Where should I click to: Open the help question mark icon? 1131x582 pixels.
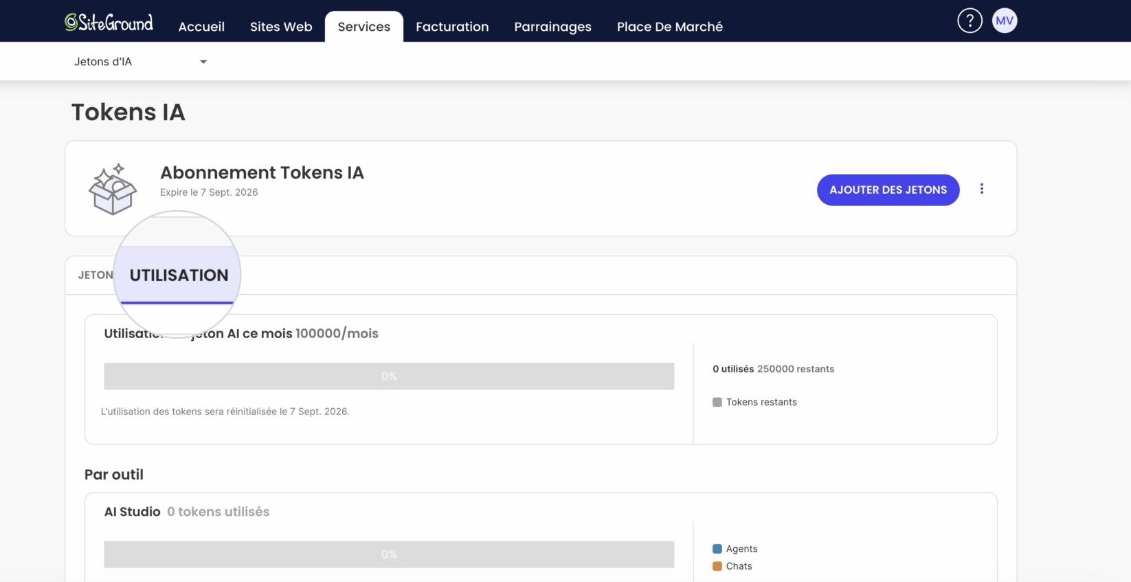point(970,21)
